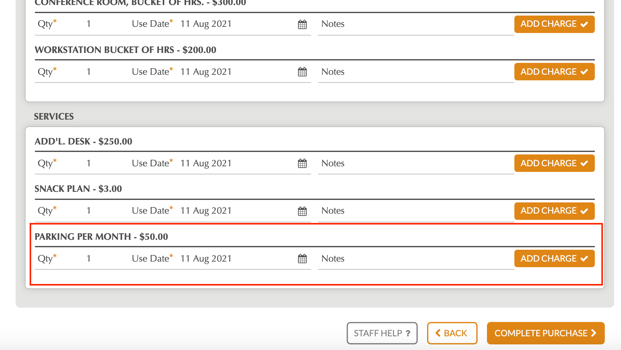Open calendar icon for Snack Plan

(302, 211)
